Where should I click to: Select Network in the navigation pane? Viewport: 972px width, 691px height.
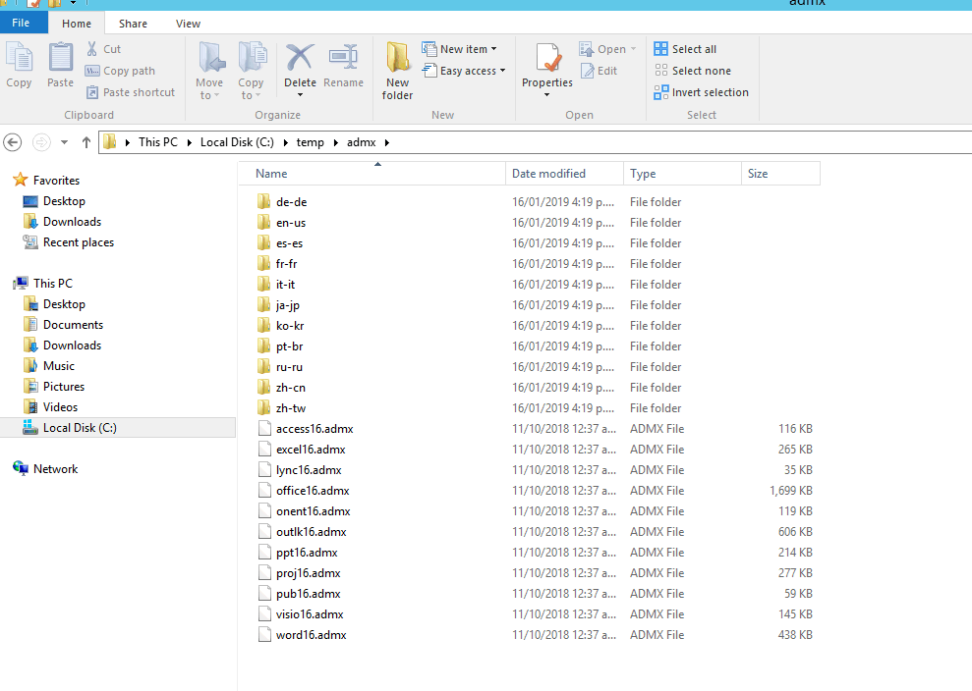[x=55, y=469]
